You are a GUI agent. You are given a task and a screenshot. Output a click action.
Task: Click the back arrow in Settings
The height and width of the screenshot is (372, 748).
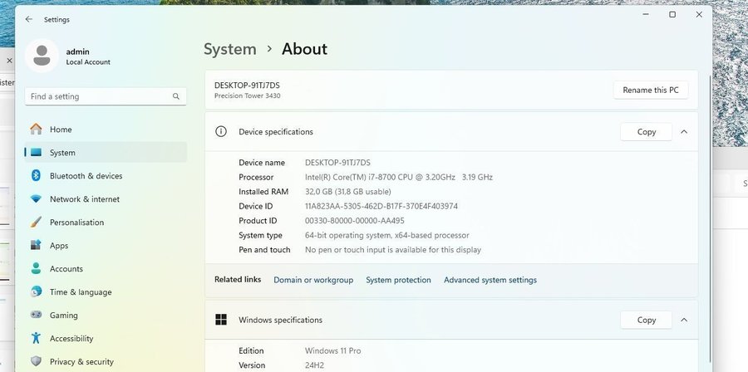(x=29, y=19)
